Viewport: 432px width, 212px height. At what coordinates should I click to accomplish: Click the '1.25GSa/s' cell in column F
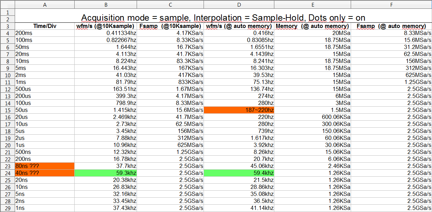click(391, 82)
